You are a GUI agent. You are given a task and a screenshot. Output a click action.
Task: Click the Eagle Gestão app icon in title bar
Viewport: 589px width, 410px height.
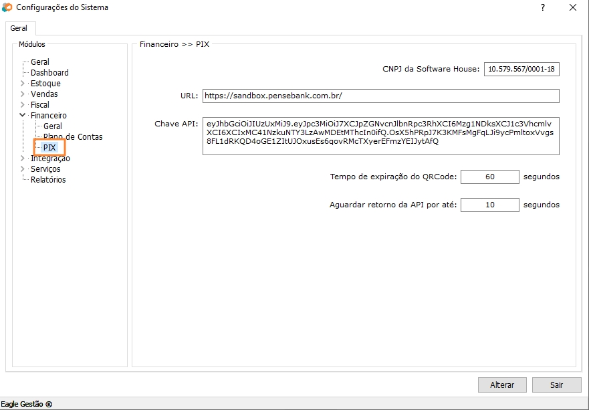(x=7, y=7)
